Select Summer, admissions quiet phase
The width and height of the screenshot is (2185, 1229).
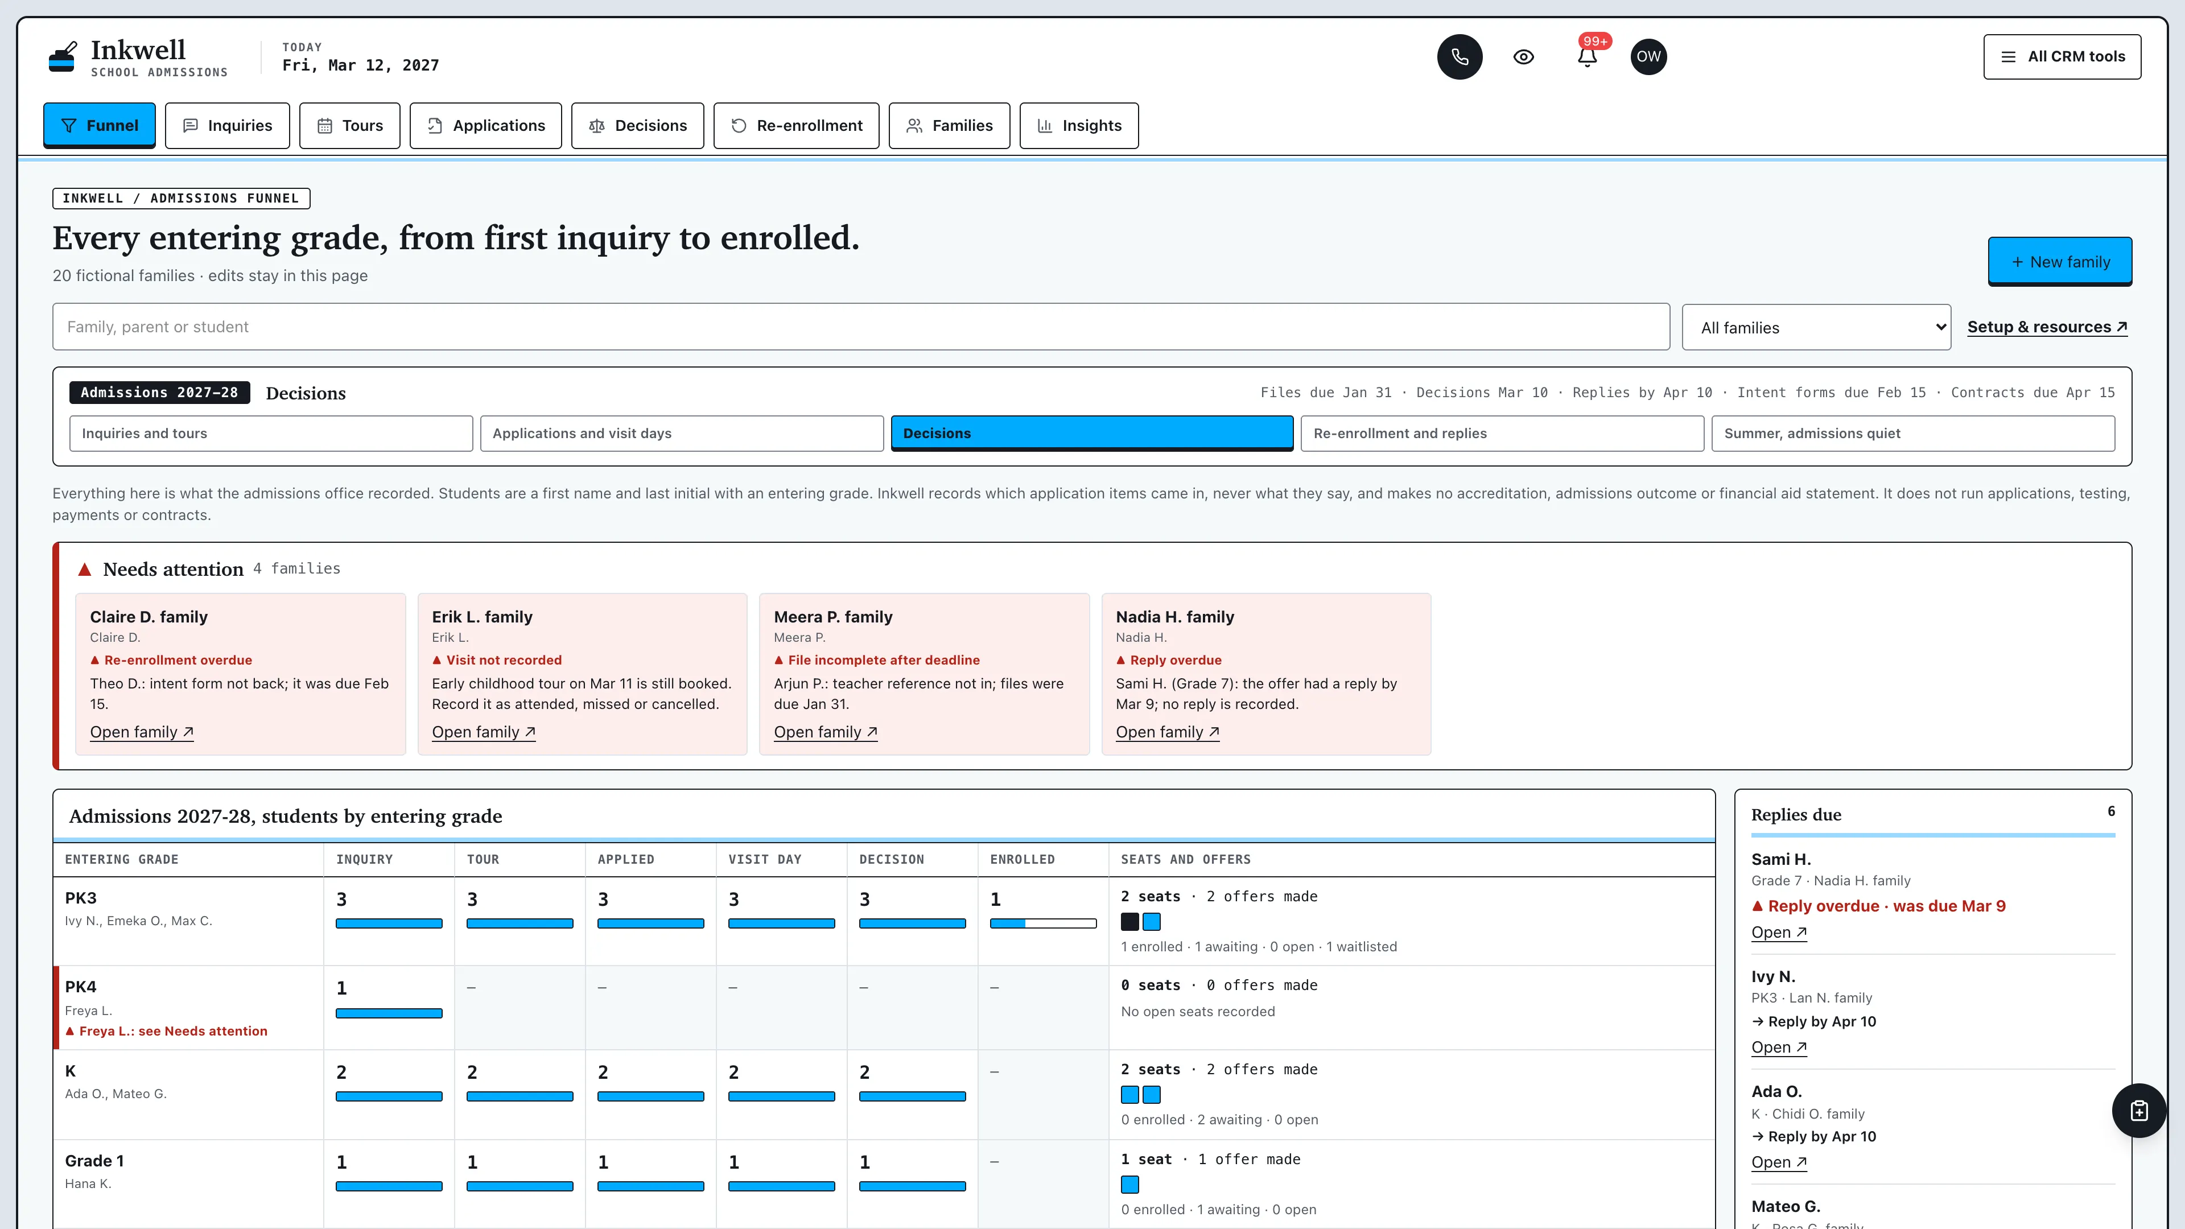click(x=1912, y=434)
